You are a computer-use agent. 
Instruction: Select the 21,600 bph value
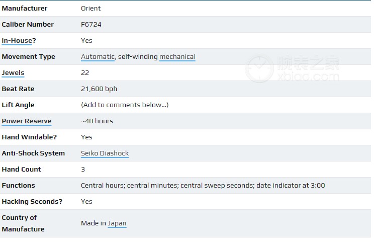point(99,89)
